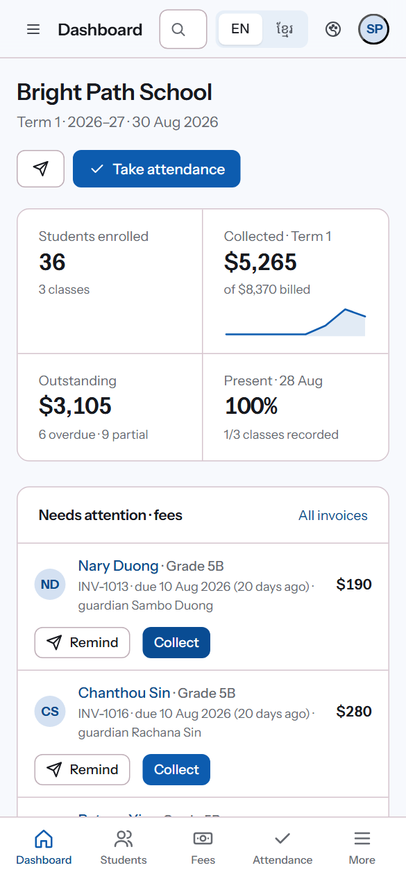Click Collect for Nary Duong's invoice
The image size is (406, 879).
pyautogui.click(x=176, y=643)
